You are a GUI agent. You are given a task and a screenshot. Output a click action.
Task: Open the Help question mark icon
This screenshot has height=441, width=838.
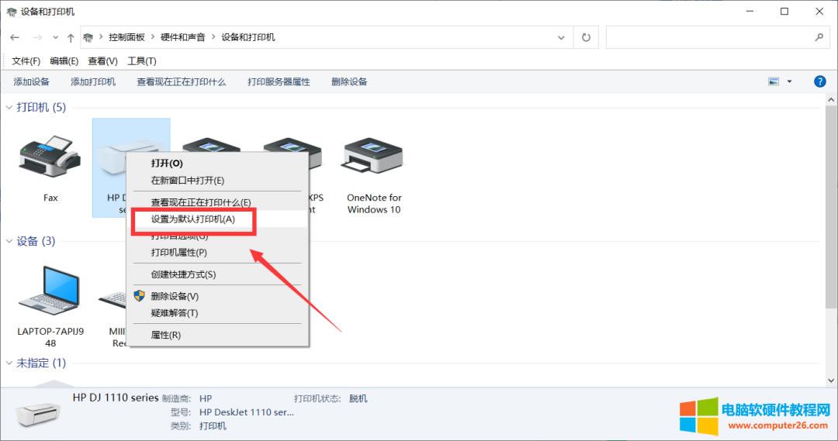point(820,81)
